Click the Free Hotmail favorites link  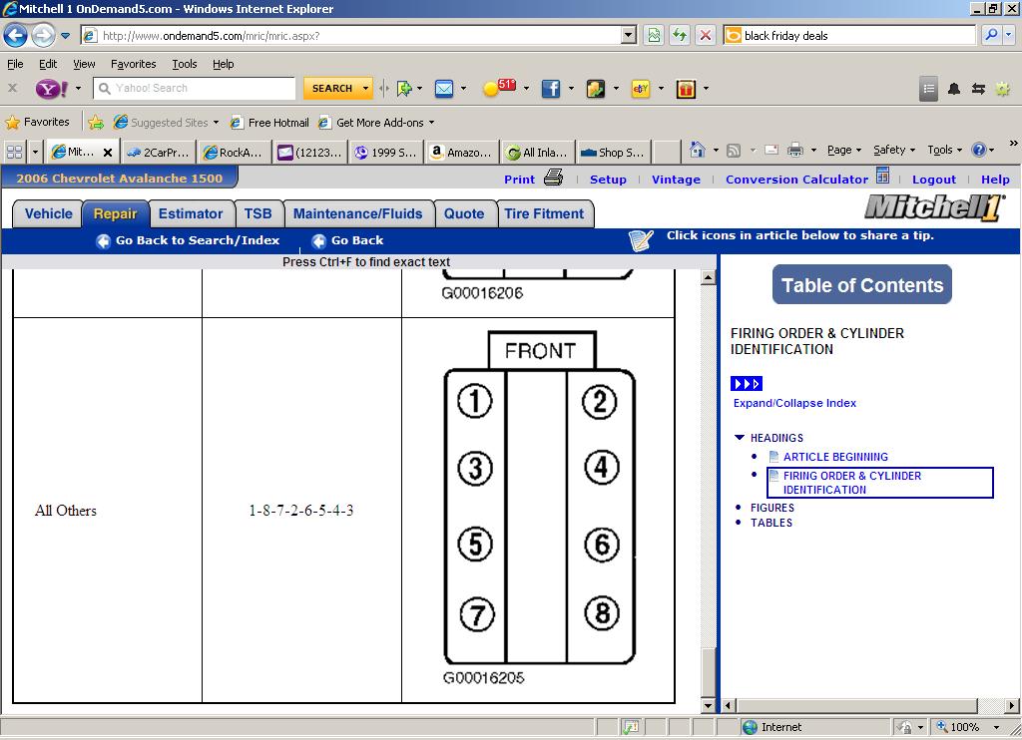pos(269,123)
